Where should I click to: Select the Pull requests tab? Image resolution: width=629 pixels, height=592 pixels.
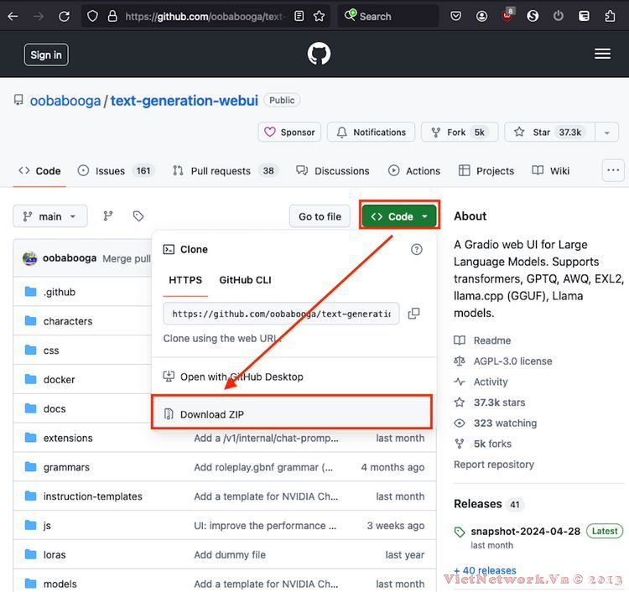221,171
